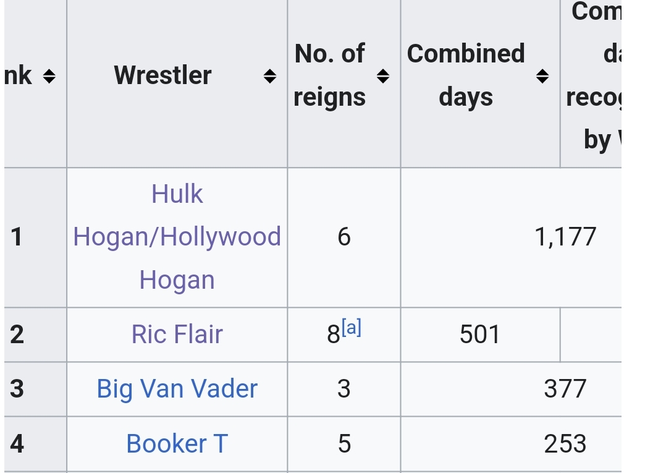Screen dimensions: 645x473
Task: Sort table by Rank column arrows
Action: (x=49, y=76)
